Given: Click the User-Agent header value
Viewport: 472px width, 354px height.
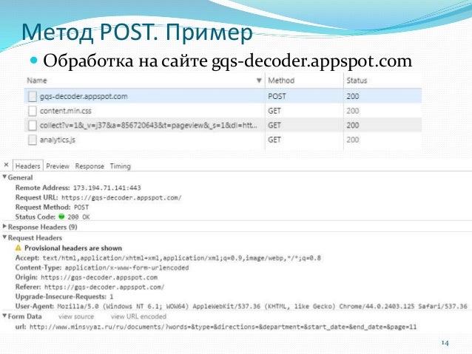Looking at the screenshot, I should point(262,306).
